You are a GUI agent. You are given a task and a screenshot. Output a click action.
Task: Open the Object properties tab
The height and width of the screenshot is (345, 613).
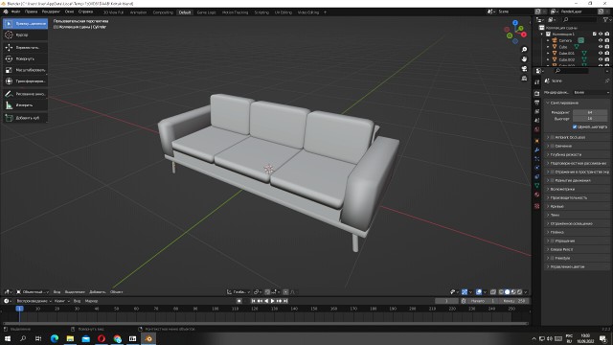[x=536, y=141]
